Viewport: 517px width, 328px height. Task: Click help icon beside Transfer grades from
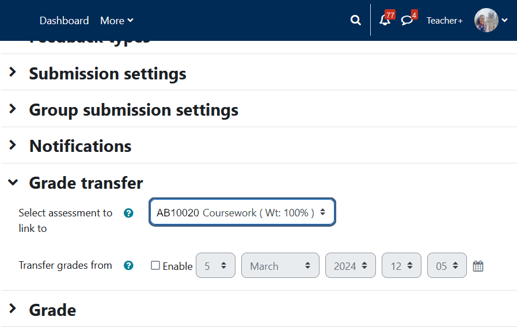129,265
